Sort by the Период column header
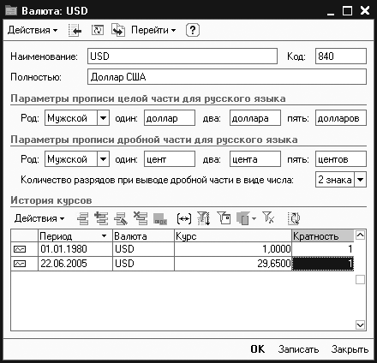The width and height of the screenshot is (377, 363). coord(75,236)
